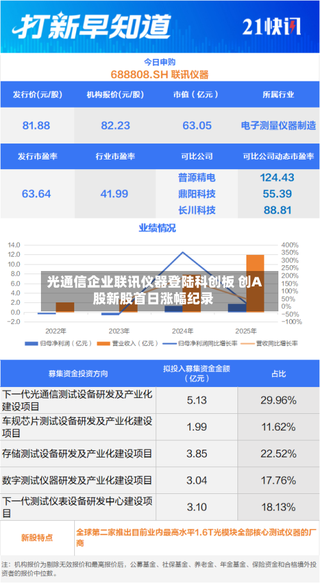Click the 可比公司 header
This screenshot has width=320, height=583.
[196, 156]
